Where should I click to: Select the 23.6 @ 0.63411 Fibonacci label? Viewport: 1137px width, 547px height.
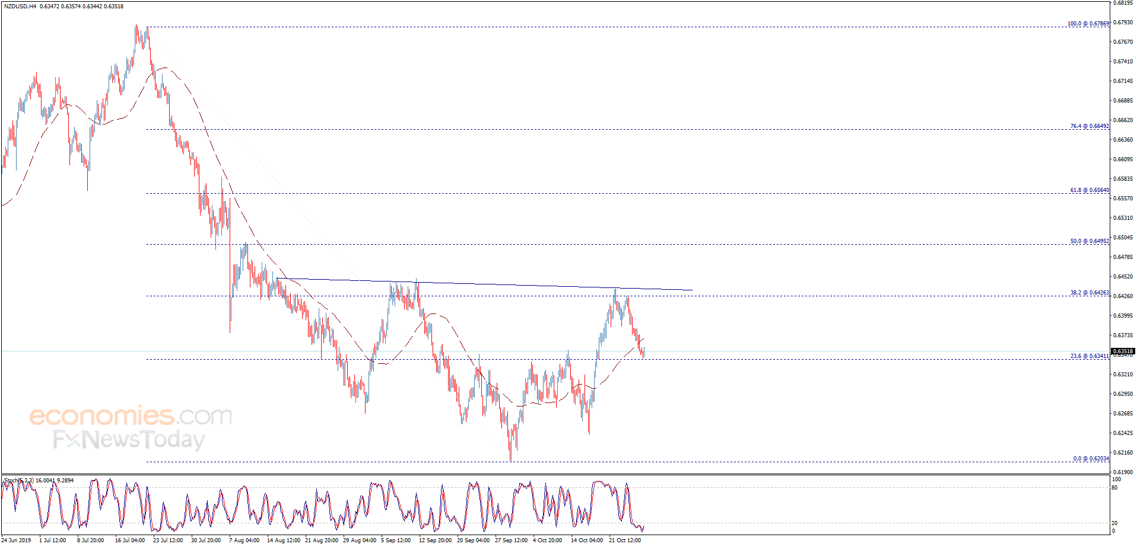tap(1089, 356)
